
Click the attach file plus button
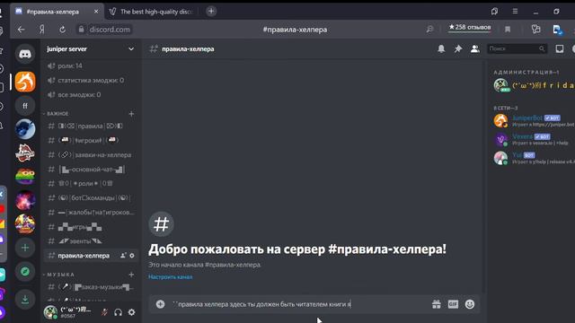160,304
